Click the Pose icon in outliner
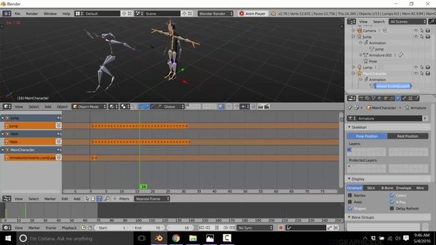The image size is (436, 245). pyautogui.click(x=365, y=61)
